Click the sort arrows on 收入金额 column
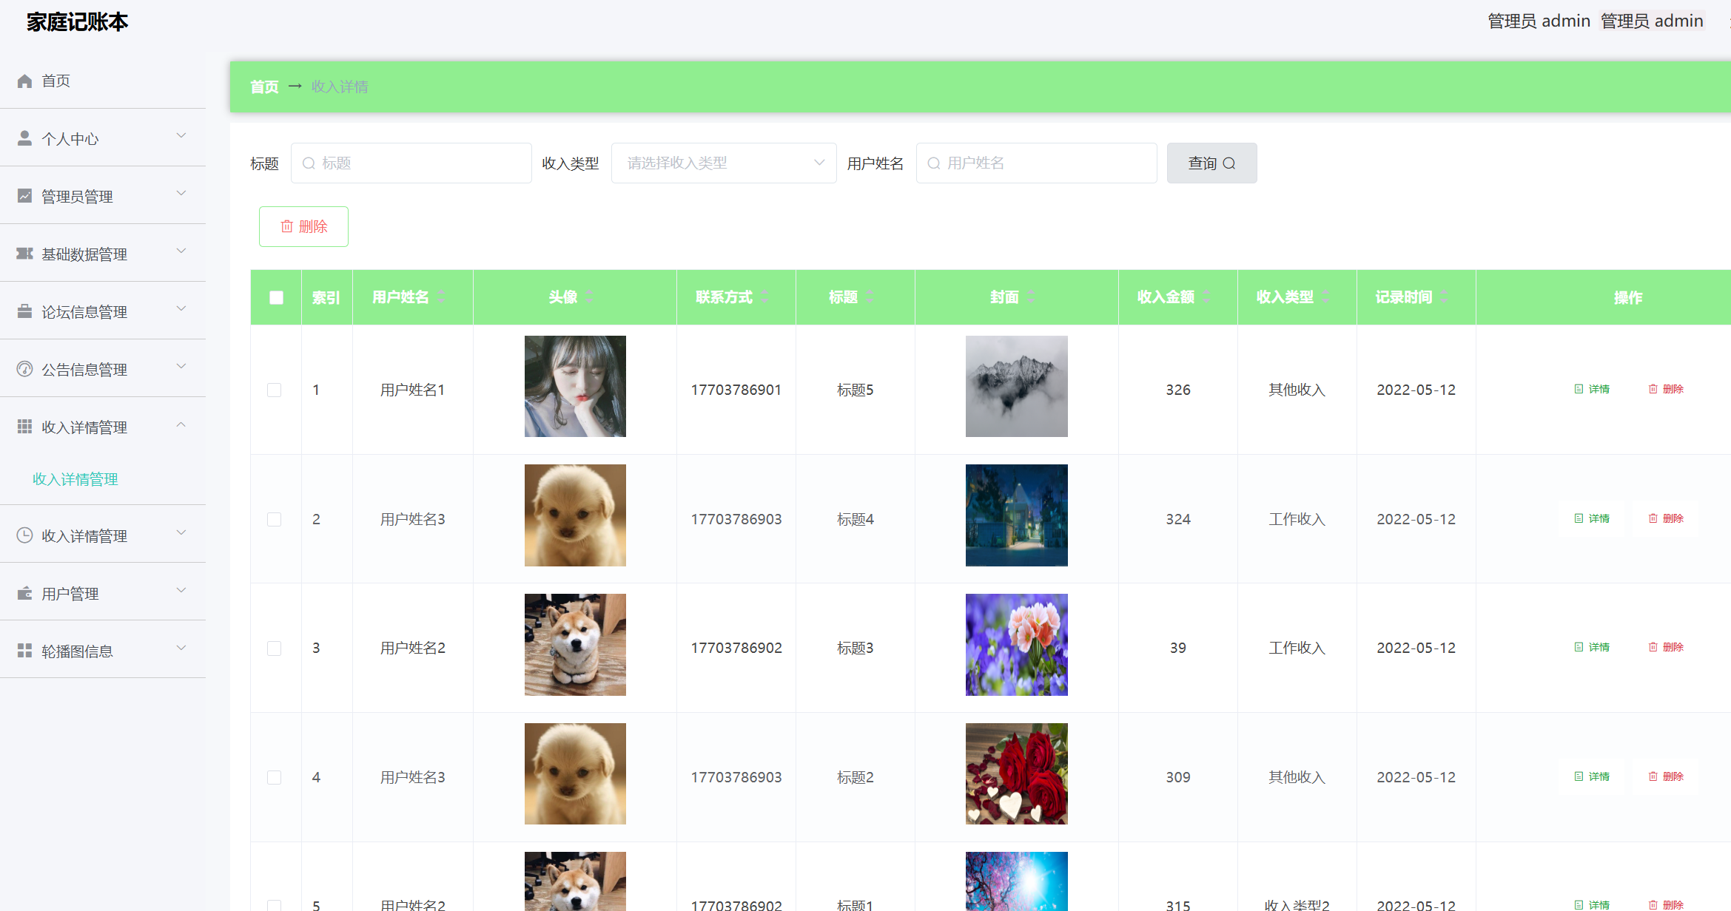This screenshot has width=1731, height=911. pyautogui.click(x=1206, y=297)
